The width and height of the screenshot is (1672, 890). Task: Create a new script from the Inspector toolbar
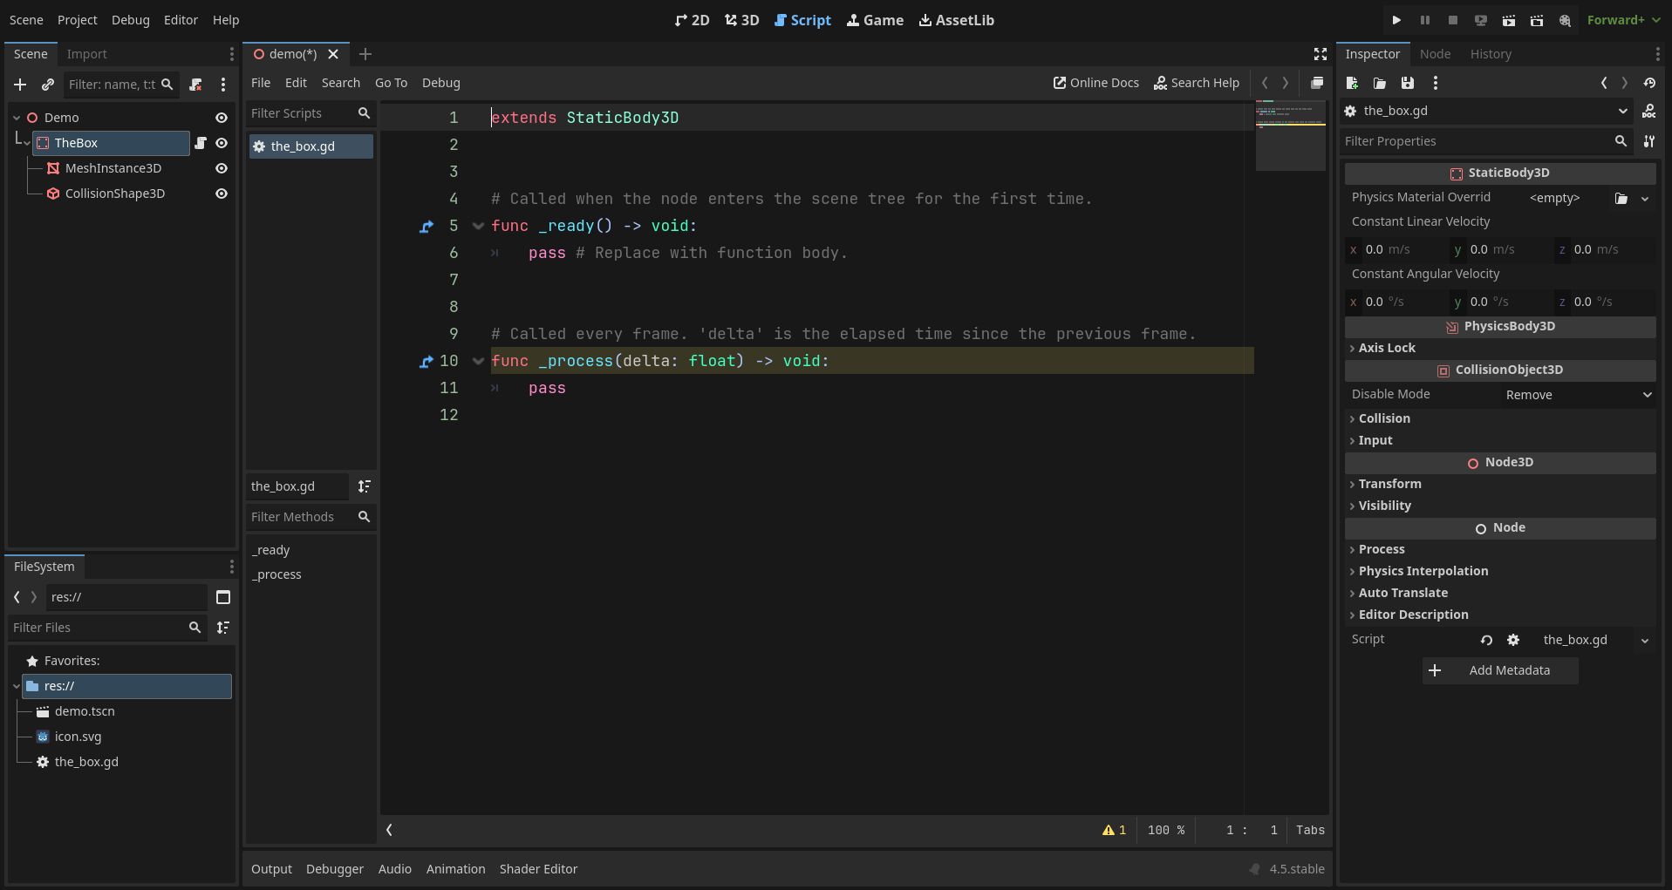point(1351,83)
